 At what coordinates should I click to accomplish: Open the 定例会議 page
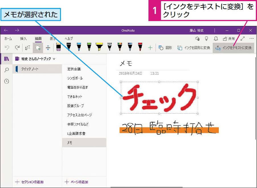point(84,69)
